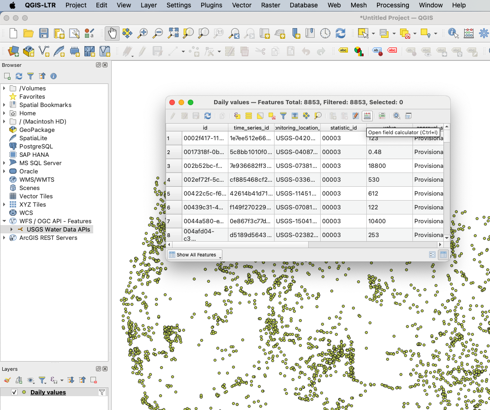Click Dock Attribute Table icon

point(408,116)
